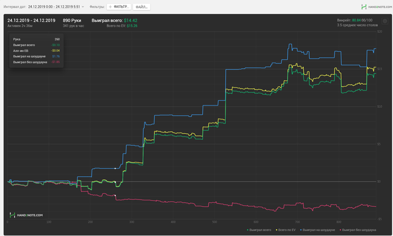Open the date interval dropdown arrow

point(83,7)
